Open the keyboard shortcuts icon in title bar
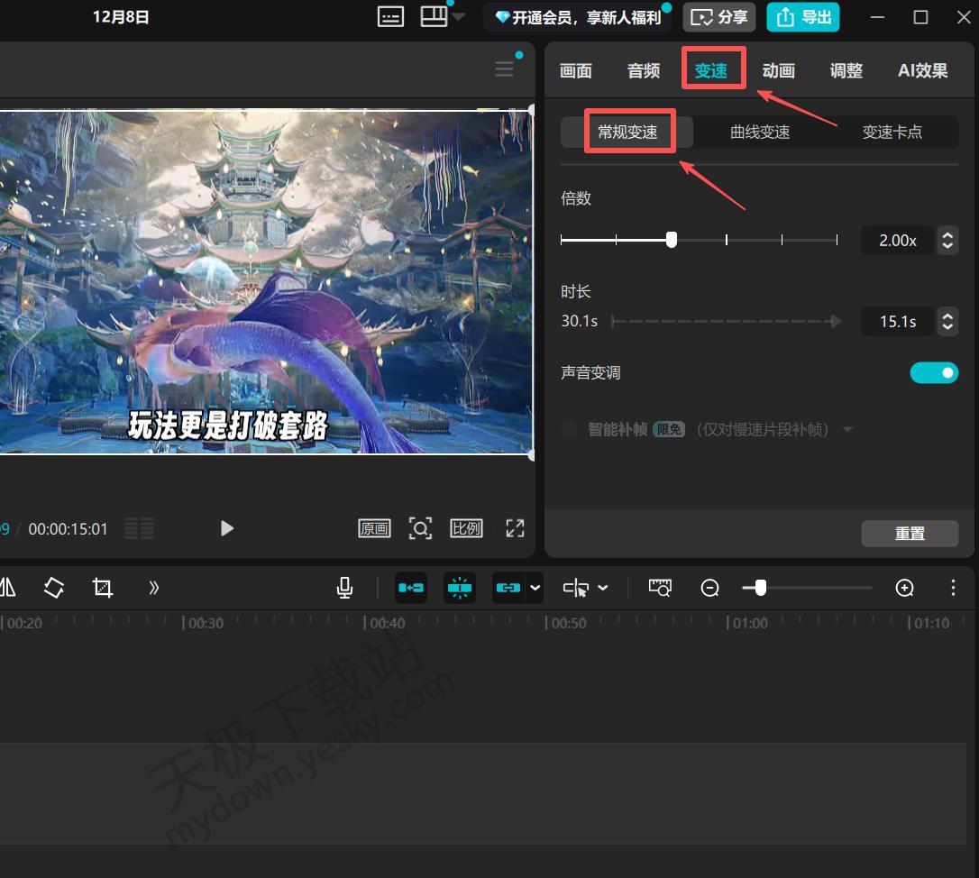The height and width of the screenshot is (878, 979). tap(390, 17)
